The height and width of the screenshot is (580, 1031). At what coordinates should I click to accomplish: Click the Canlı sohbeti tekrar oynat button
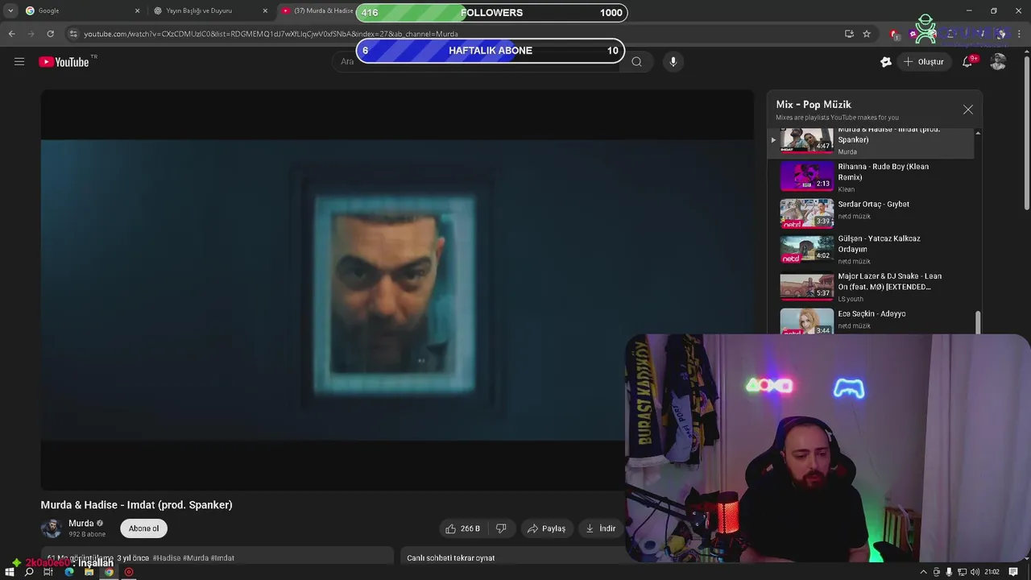(x=451, y=557)
